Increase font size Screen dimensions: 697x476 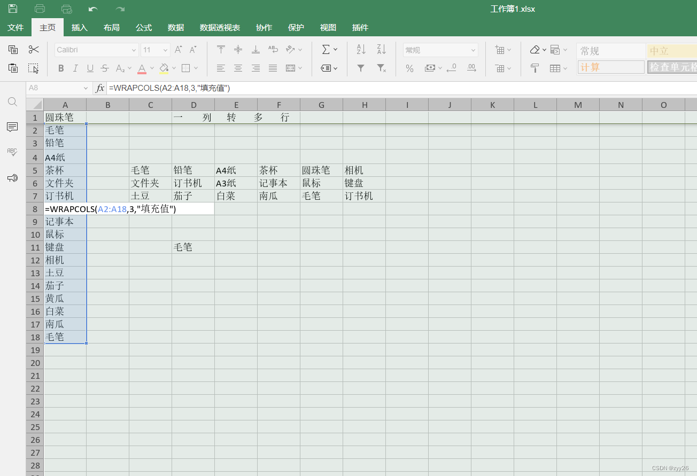179,50
